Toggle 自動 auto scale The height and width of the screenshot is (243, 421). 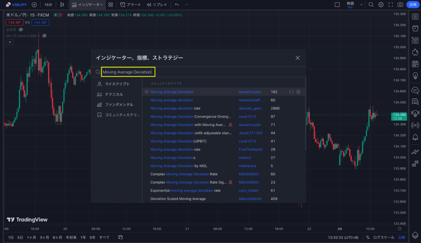pyautogui.click(x=402, y=237)
